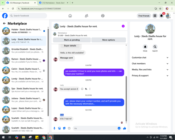Image resolution: width=175 pixels, height=140 pixels.
Task: Open the Menu grid icon
Action: coord(155,16)
